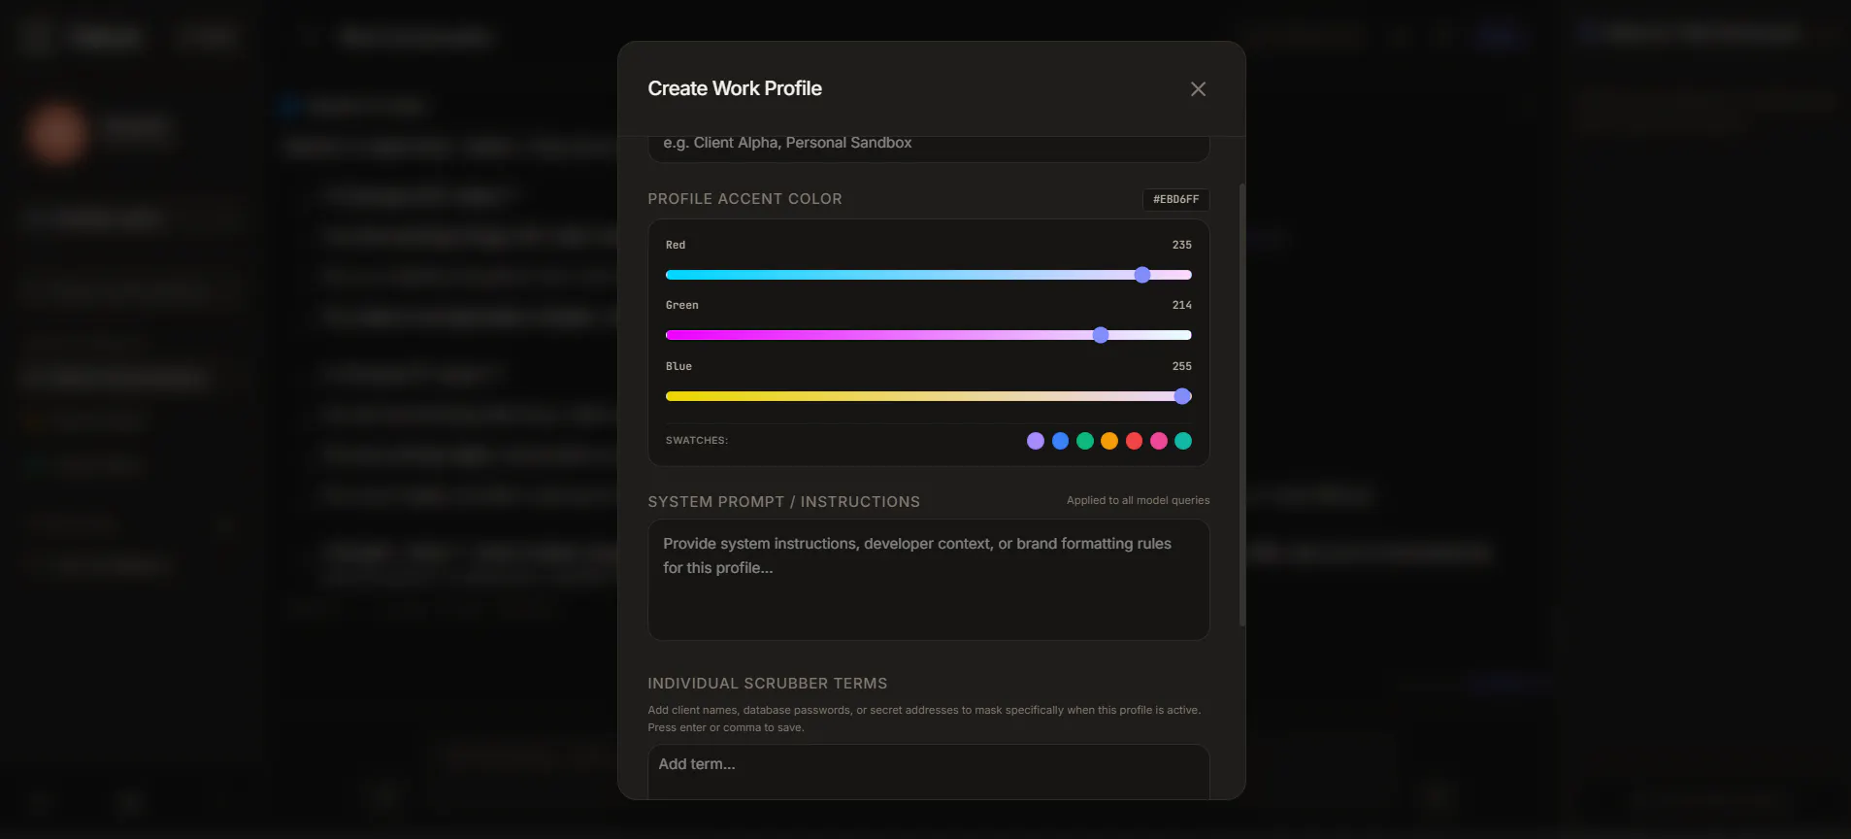Click the Green channel slider track
Viewport: 1851px width, 839px height.
coord(928,335)
